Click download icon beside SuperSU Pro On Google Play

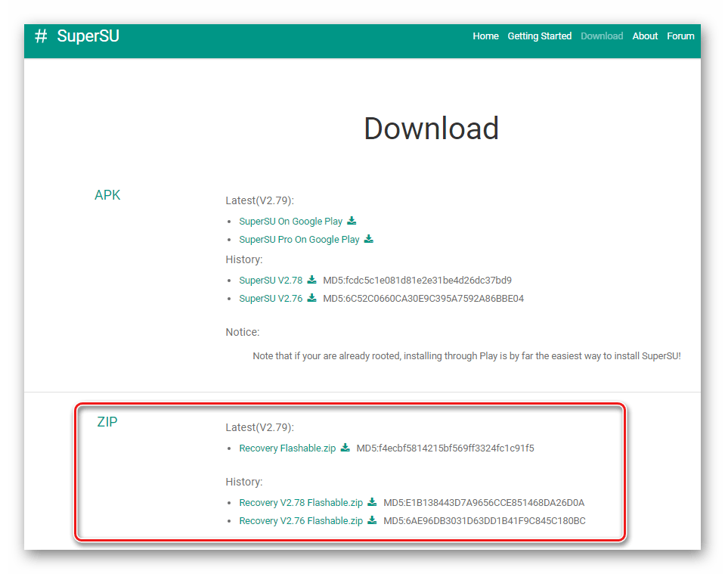click(x=369, y=239)
